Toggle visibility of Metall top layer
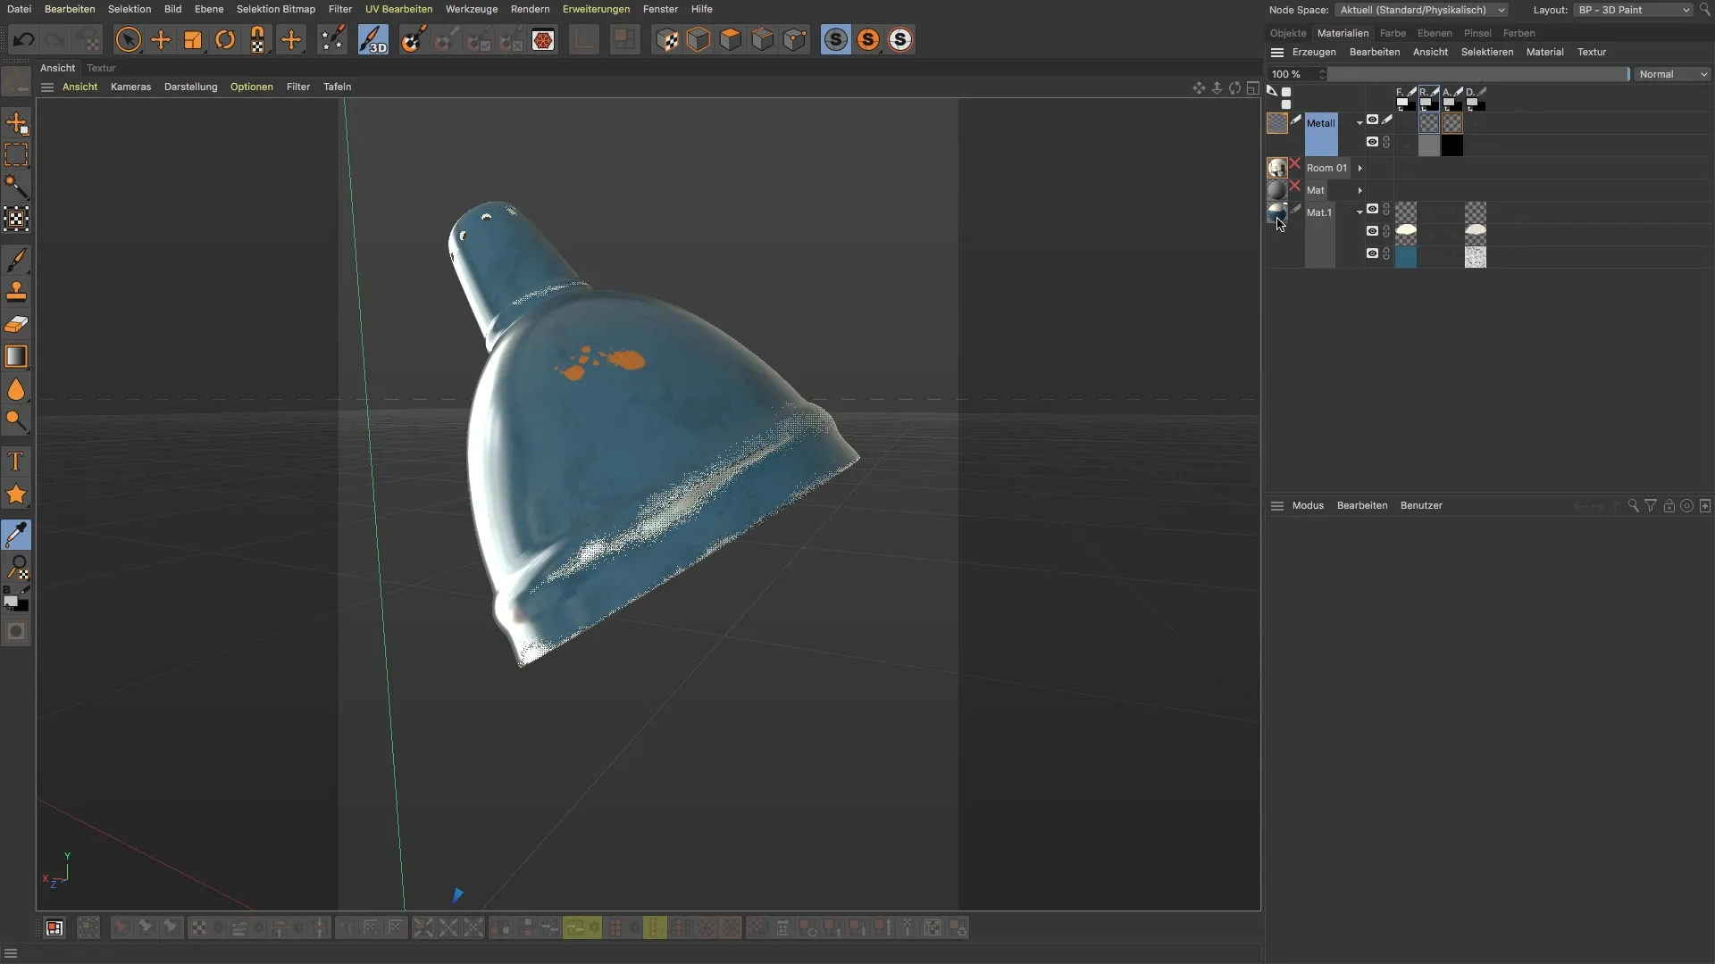 [x=1372, y=120]
